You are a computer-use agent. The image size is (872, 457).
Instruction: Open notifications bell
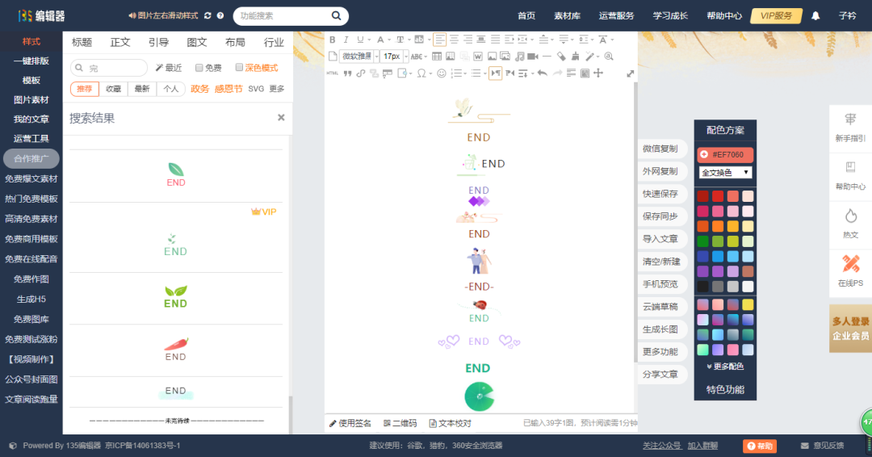(x=815, y=15)
